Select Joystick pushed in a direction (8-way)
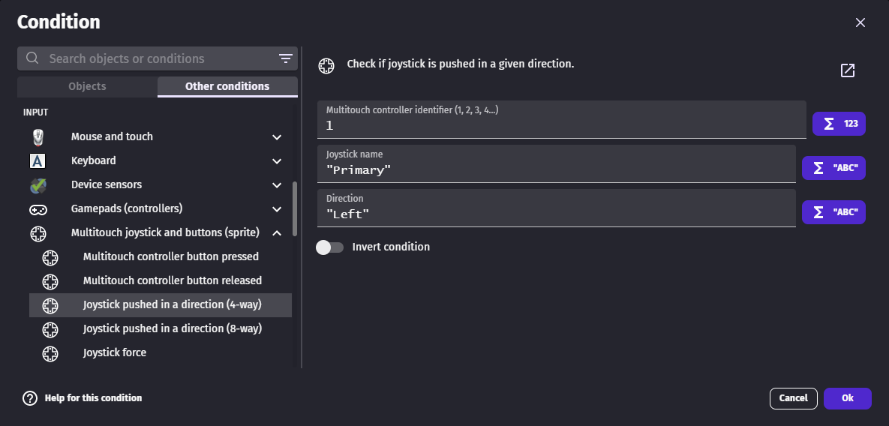This screenshot has height=426, width=889. (172, 328)
